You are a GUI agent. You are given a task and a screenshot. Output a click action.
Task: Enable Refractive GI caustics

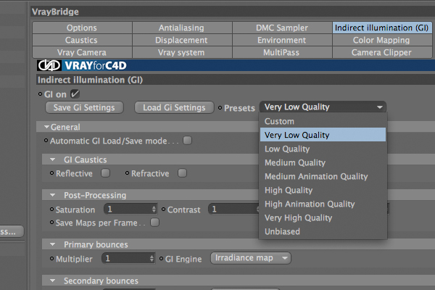[x=182, y=173]
